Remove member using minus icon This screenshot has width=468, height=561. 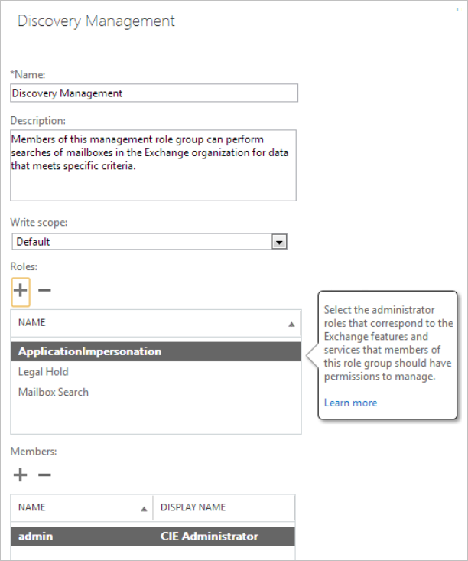[44, 475]
